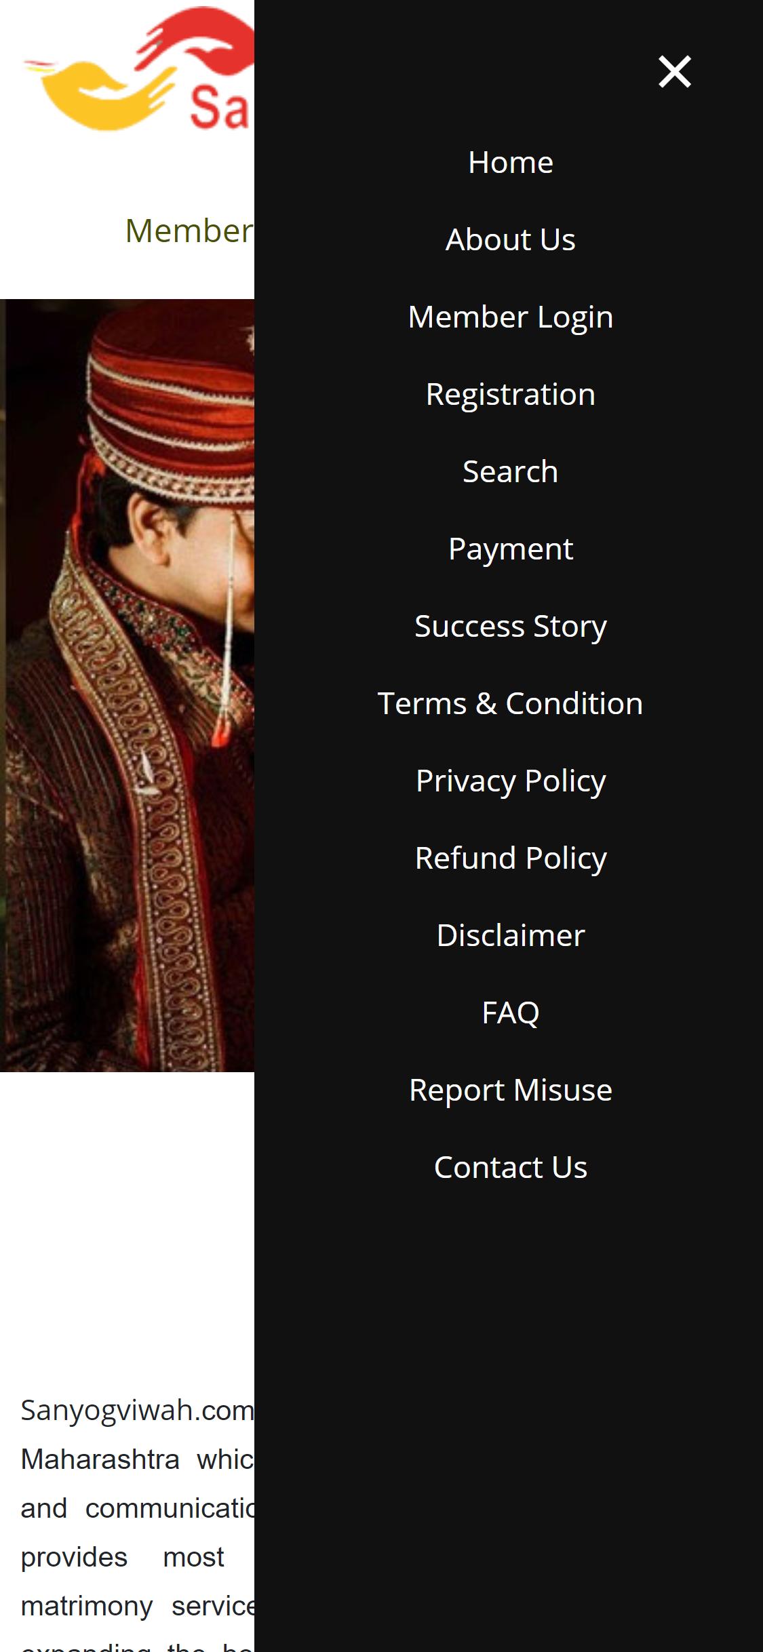Screen dimensions: 763x1652
Task: Open Terms & Condition link
Action: 510,704
